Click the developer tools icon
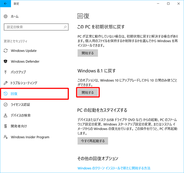Viewport: 184px width, 173px height. (6, 126)
